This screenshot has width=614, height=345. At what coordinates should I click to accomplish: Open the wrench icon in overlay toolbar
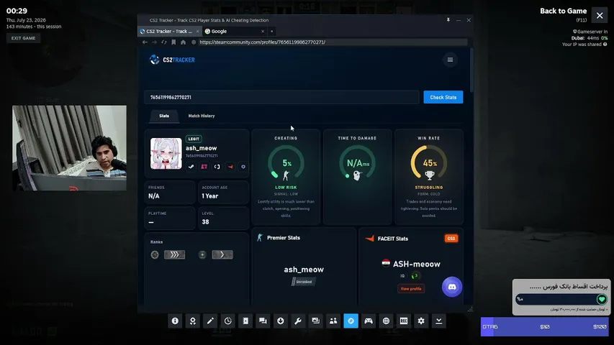pos(298,321)
